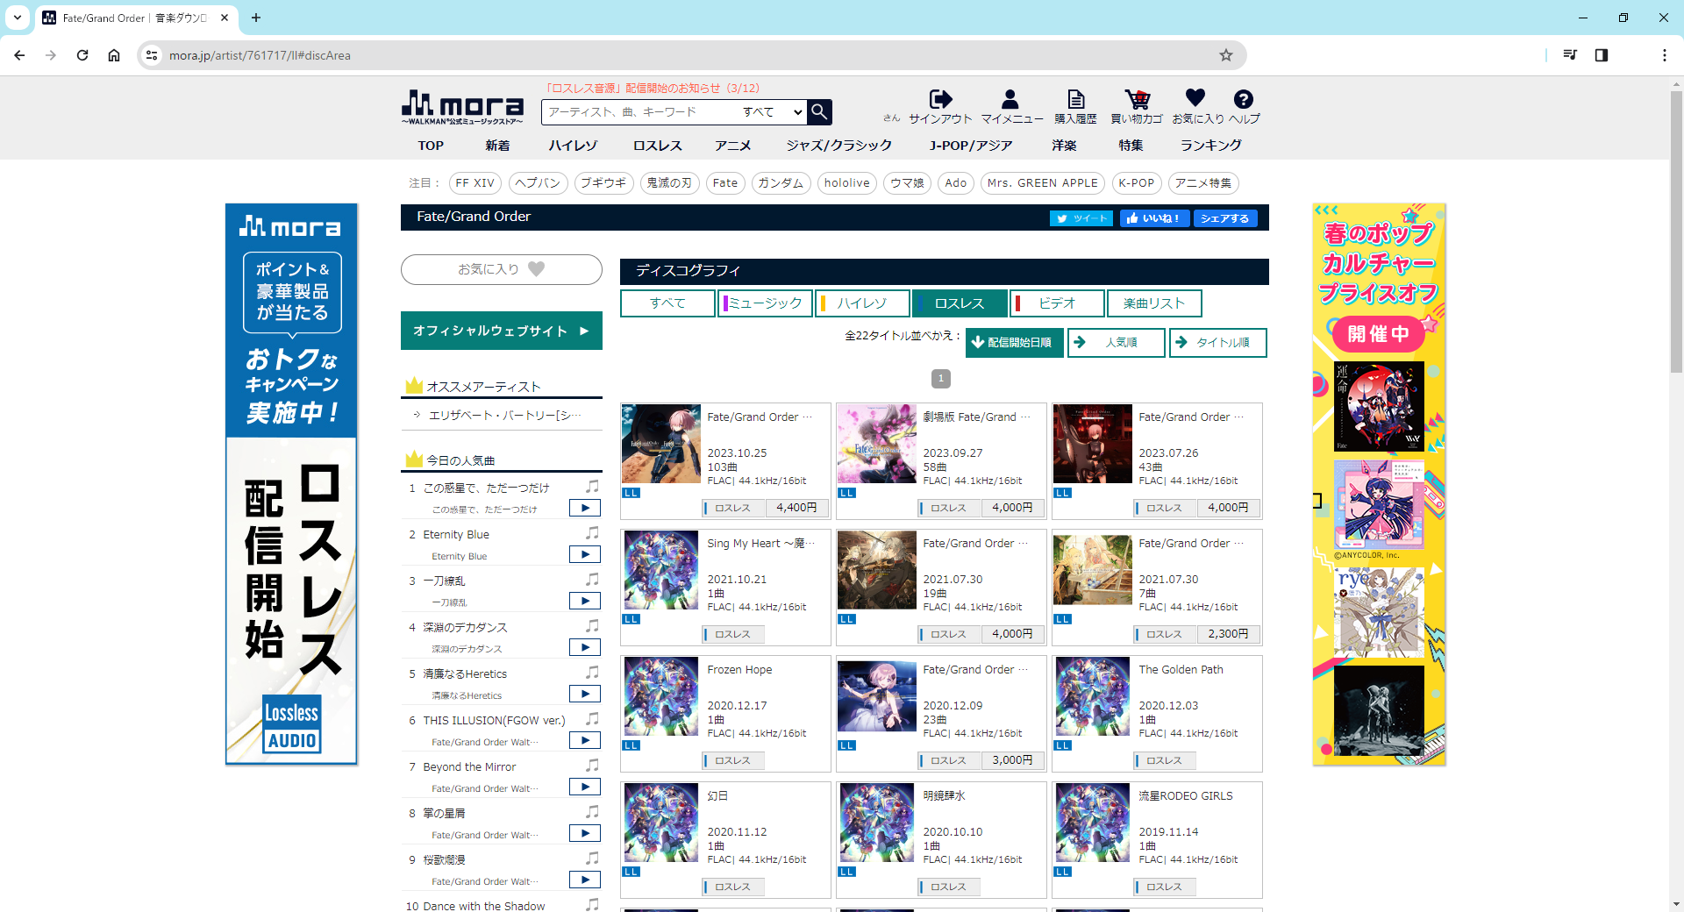Click the Help question mark icon
The width and height of the screenshot is (1684, 912).
coord(1243,99)
